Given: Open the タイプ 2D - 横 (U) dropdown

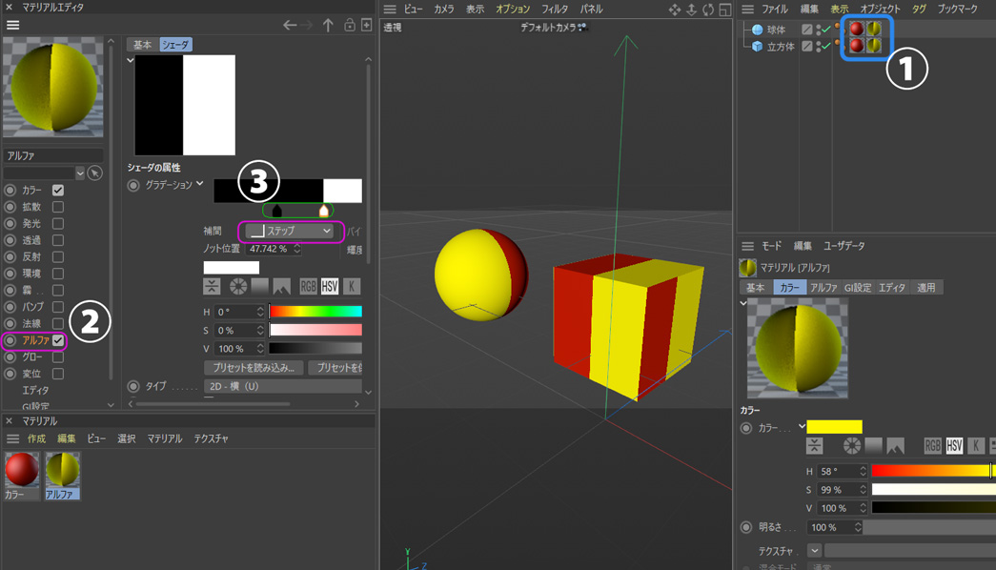Looking at the screenshot, I should 283,386.
